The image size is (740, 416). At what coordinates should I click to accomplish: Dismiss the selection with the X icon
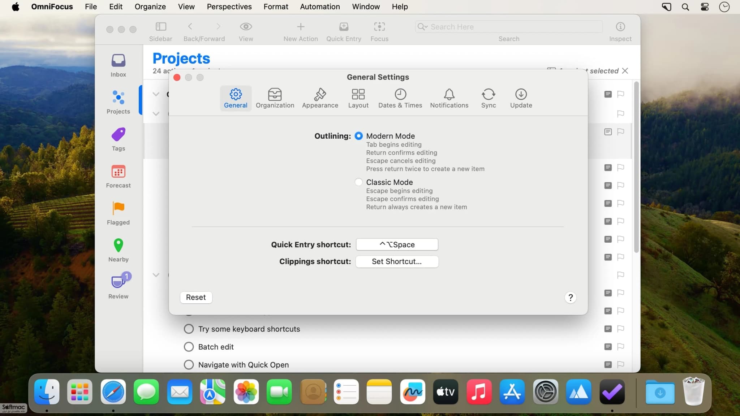[x=625, y=71]
